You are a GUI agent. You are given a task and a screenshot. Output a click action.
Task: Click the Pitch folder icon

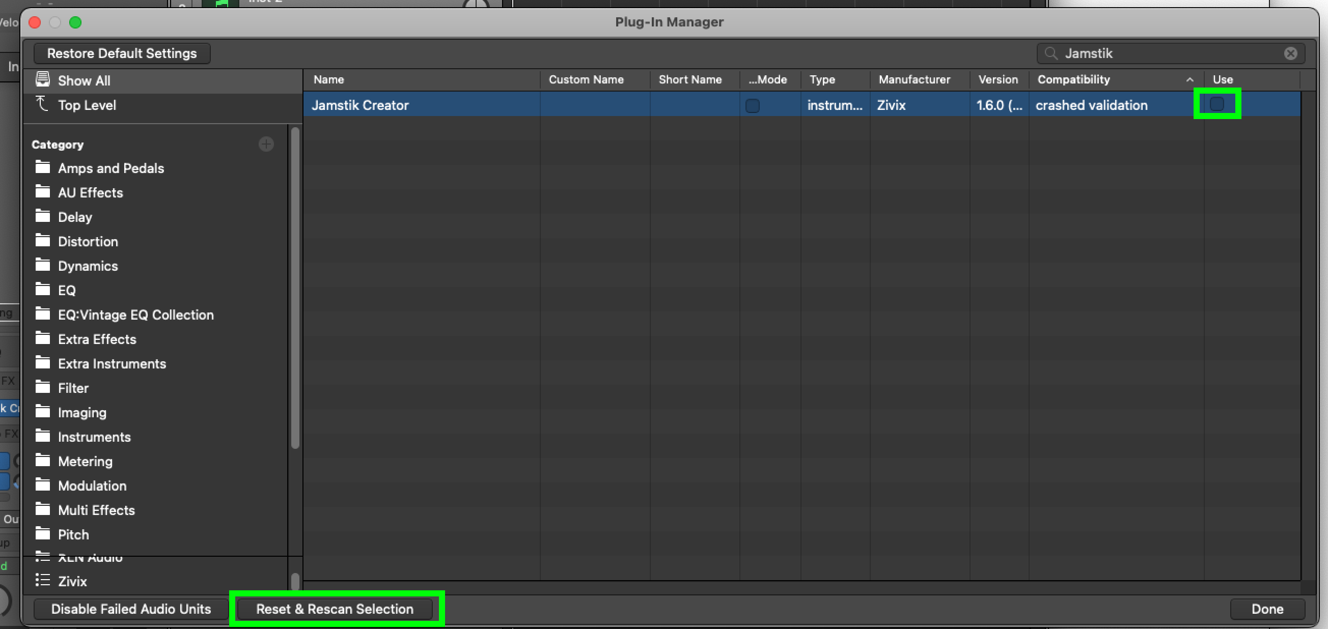tap(42, 534)
